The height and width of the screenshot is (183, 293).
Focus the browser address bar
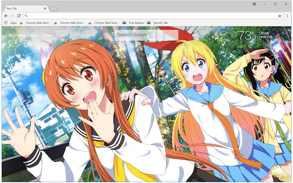(x=152, y=16)
